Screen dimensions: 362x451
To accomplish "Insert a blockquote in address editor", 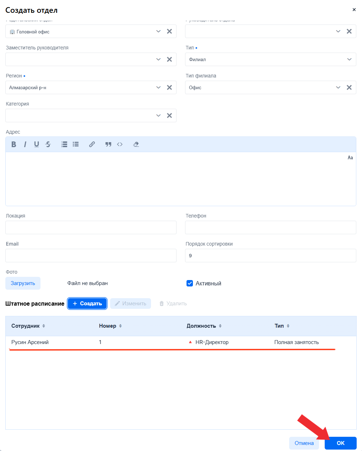I will click(108, 144).
